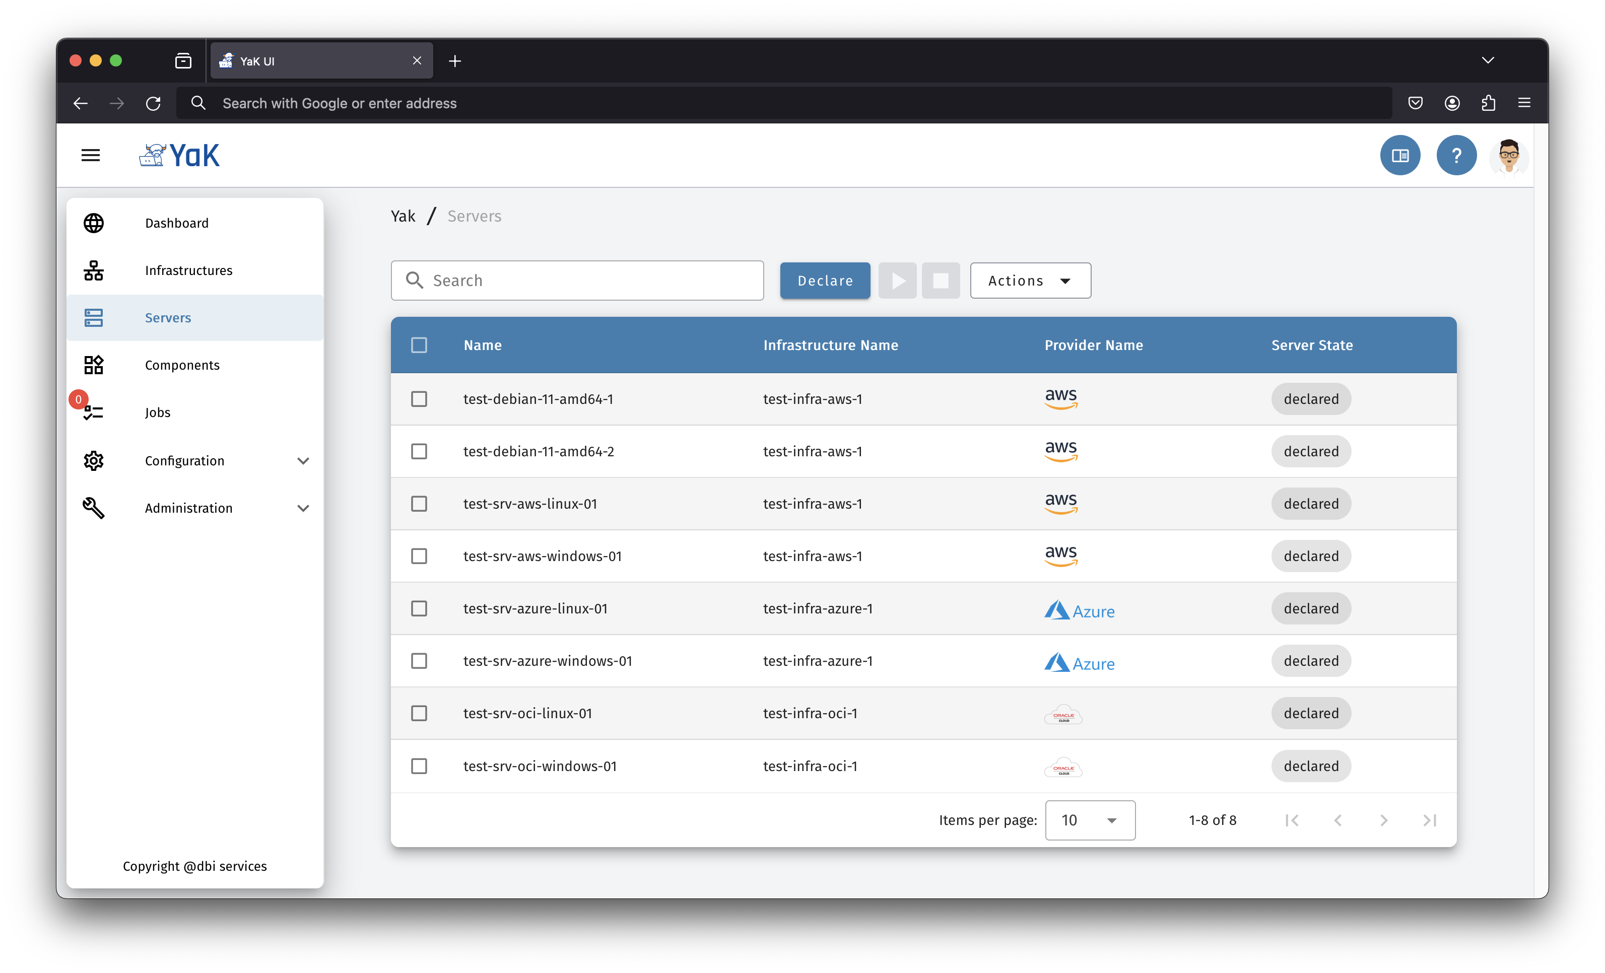
Task: Go to last page of table
Action: (x=1429, y=820)
